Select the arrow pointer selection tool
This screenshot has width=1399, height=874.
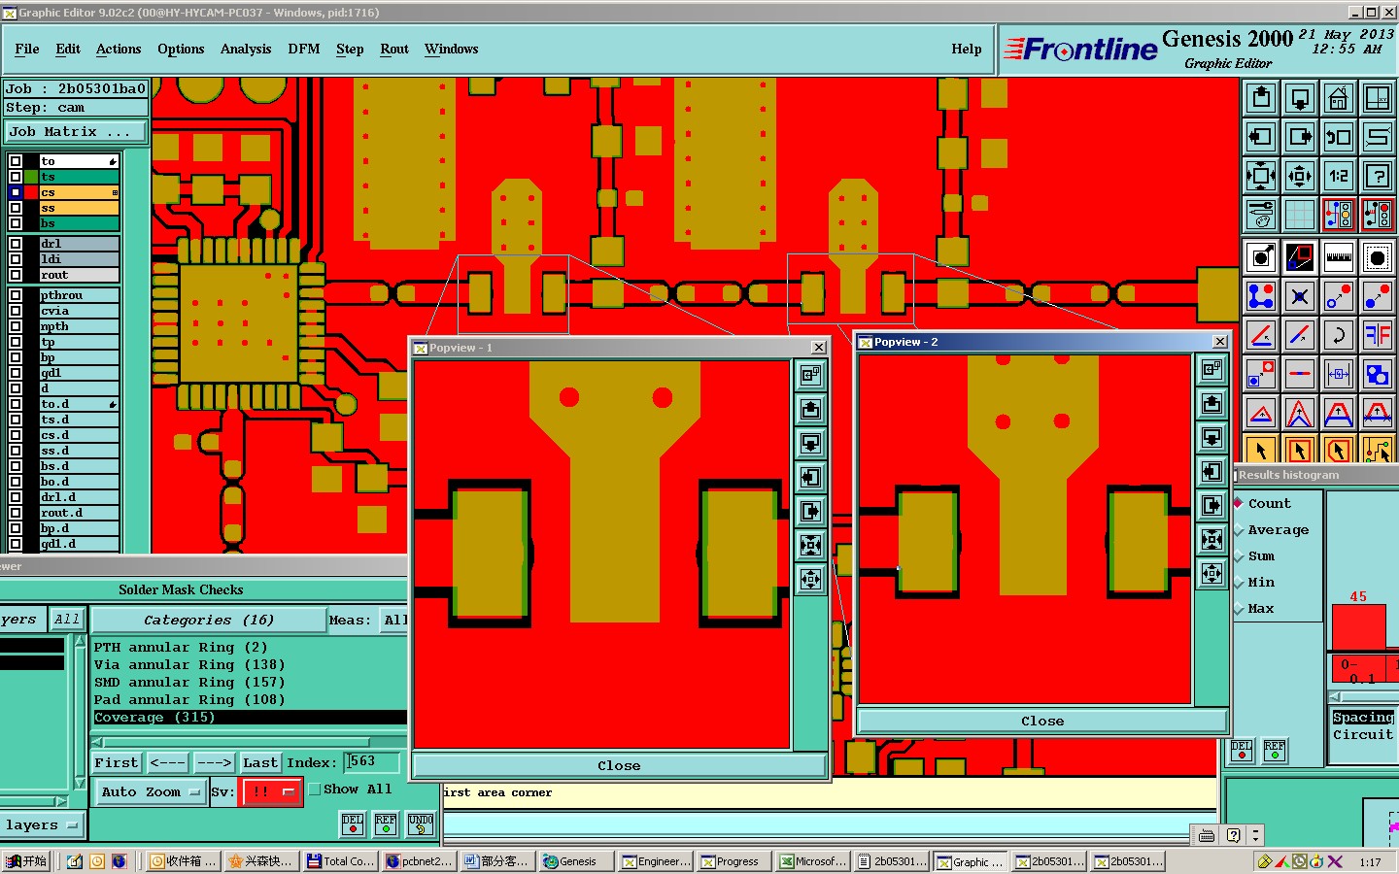[1261, 450]
